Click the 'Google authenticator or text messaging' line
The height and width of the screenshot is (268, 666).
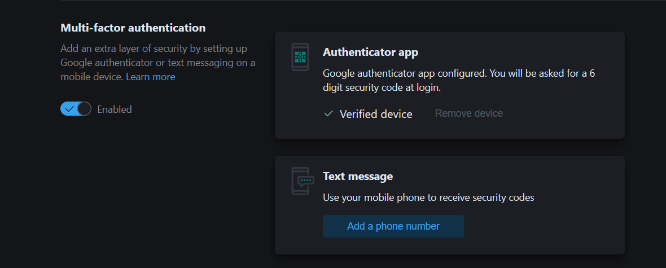tap(157, 63)
